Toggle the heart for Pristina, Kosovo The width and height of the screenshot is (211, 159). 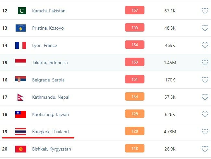tap(205, 28)
